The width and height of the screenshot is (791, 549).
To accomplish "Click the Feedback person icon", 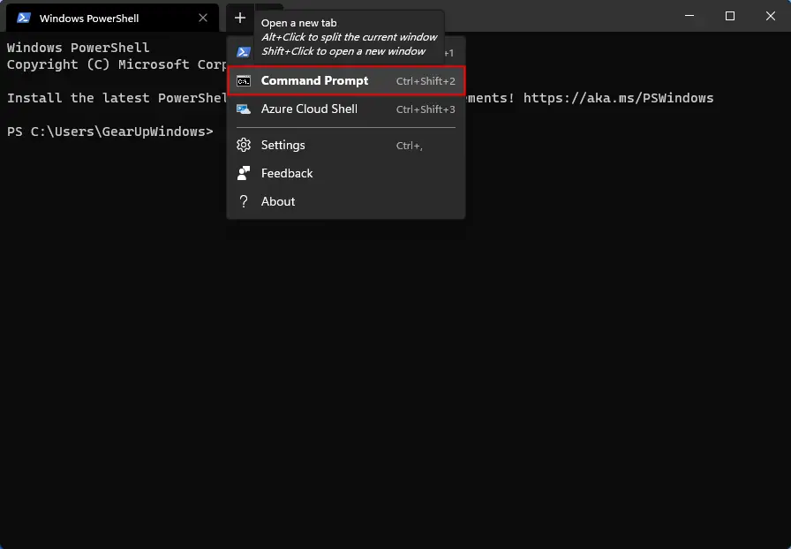I will (x=244, y=174).
